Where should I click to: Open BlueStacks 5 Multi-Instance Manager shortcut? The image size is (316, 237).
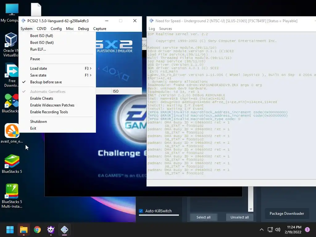pyautogui.click(x=12, y=196)
